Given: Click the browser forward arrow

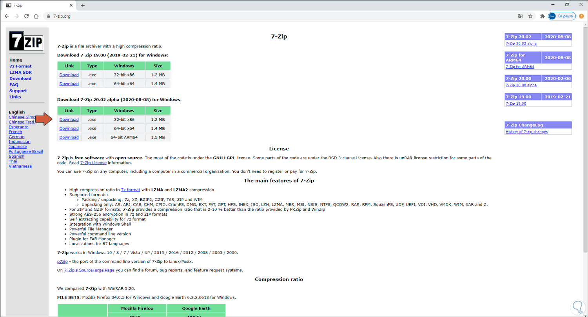Looking at the screenshot, I should (x=16, y=16).
